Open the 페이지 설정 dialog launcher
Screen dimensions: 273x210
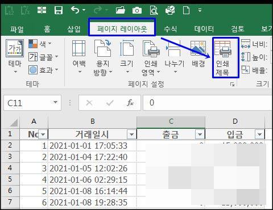point(232,84)
